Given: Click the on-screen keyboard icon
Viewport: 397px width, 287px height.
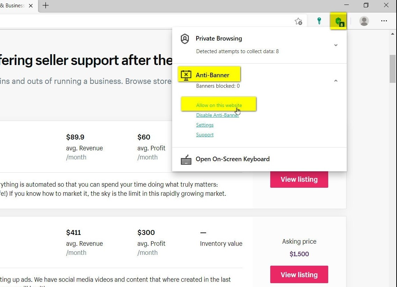Looking at the screenshot, I should click(x=186, y=160).
